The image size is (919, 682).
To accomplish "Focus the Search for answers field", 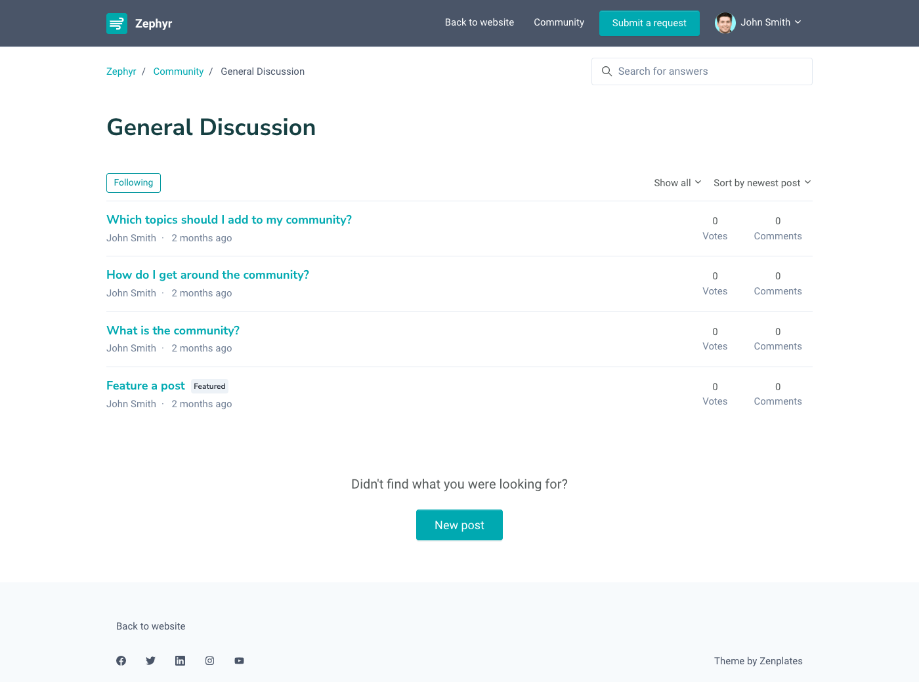I will [x=709, y=71].
